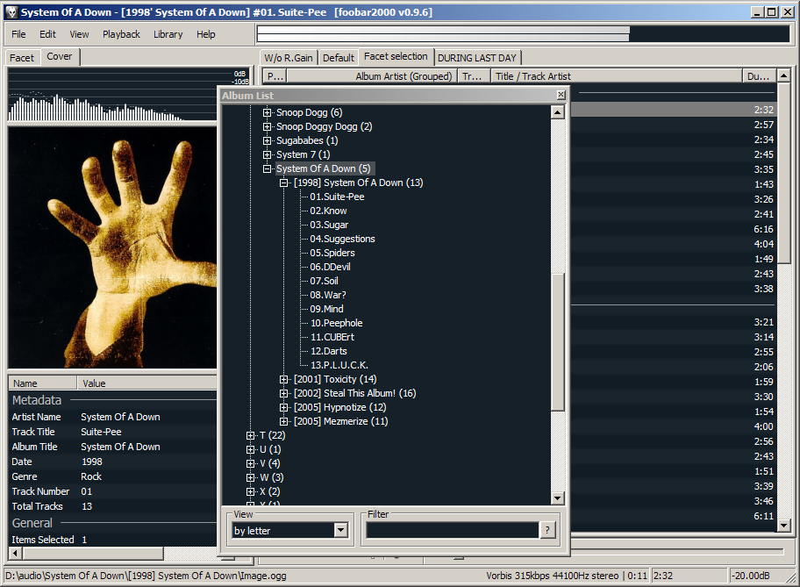The height and width of the screenshot is (587, 800).
Task: Expand the X (2) letter group
Action: click(250, 491)
